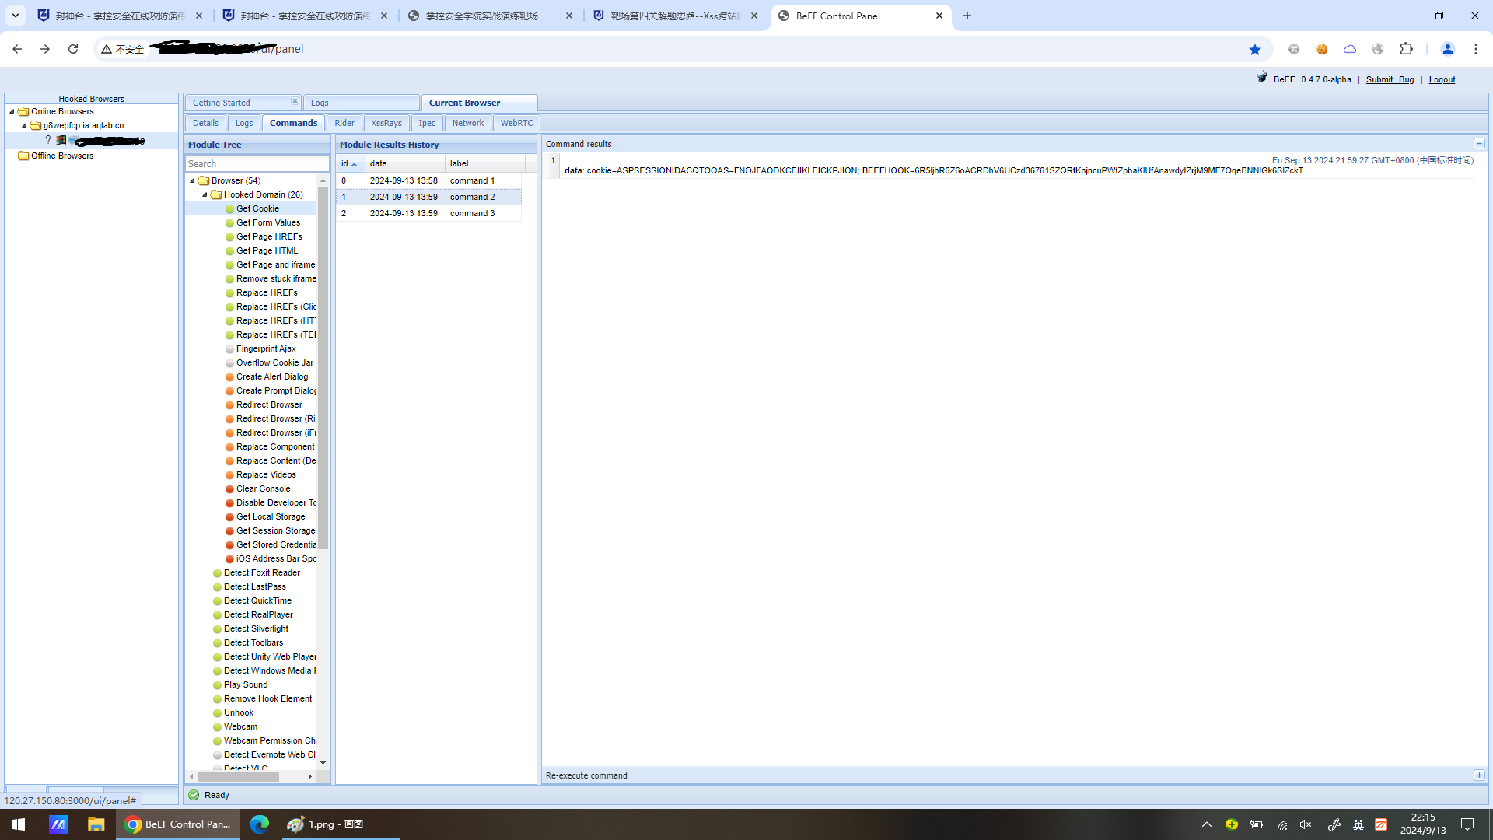
Task: Click the Submit Bug link
Action: (1390, 79)
